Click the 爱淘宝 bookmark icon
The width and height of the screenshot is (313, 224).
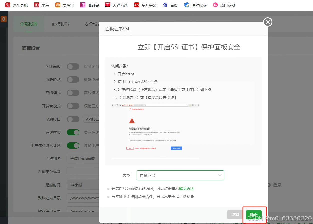[x=58, y=5]
